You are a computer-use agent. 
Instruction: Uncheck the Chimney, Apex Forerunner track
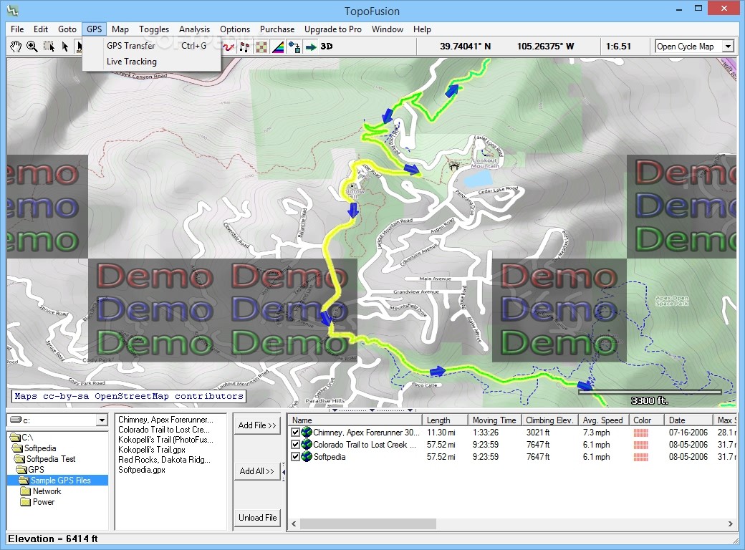tap(296, 433)
